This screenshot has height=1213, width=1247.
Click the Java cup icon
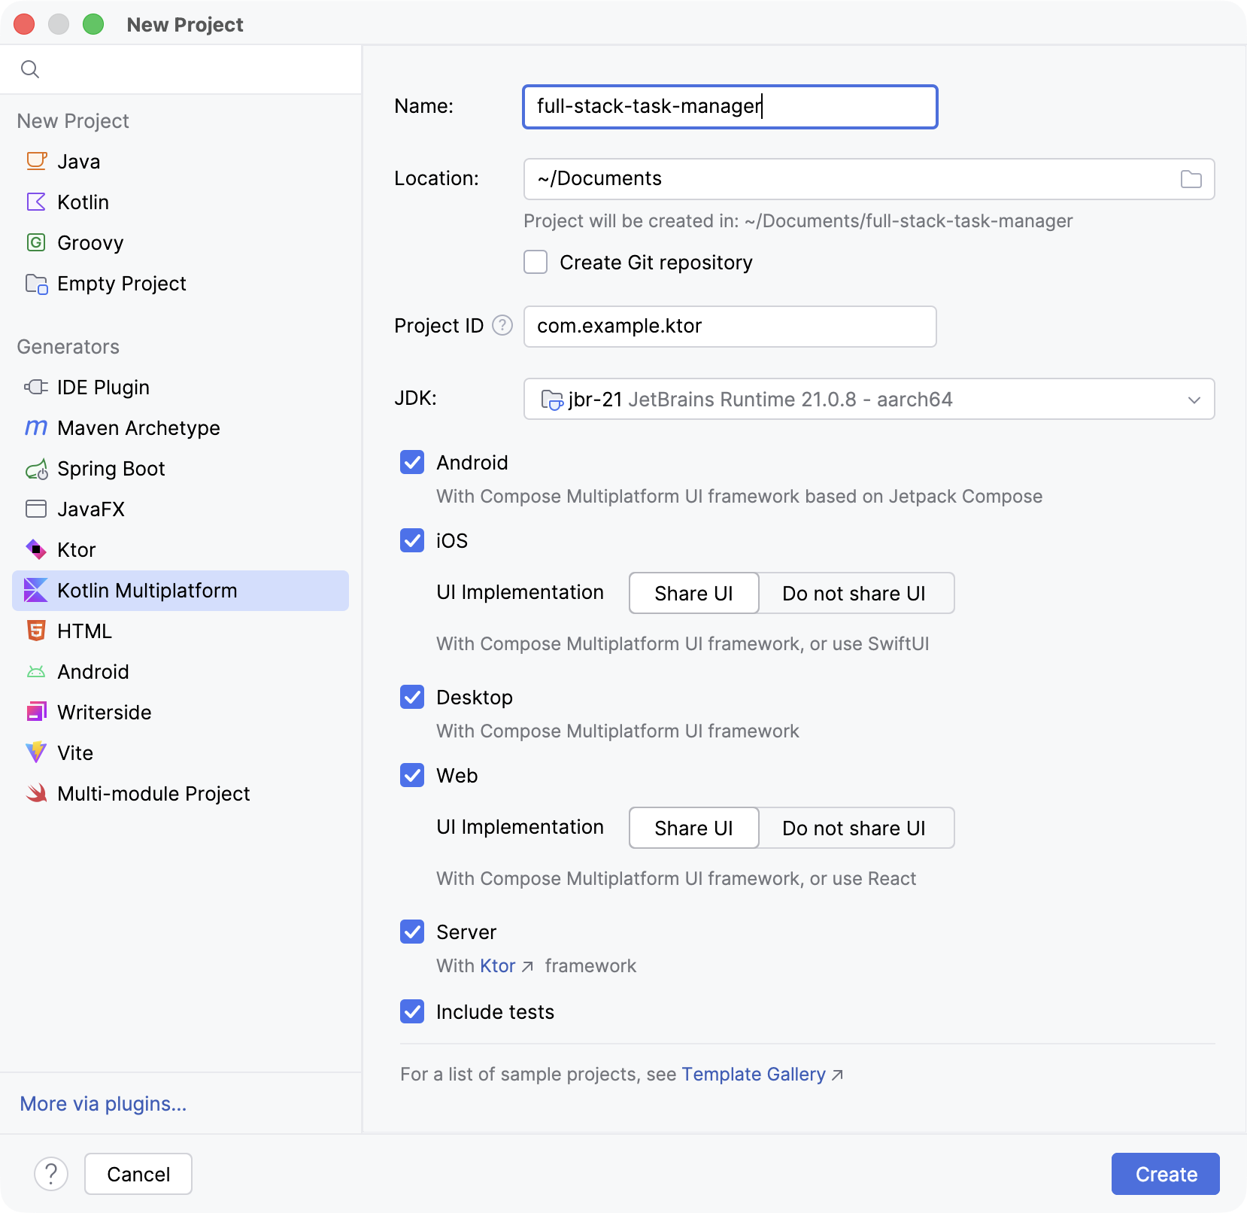(x=36, y=161)
